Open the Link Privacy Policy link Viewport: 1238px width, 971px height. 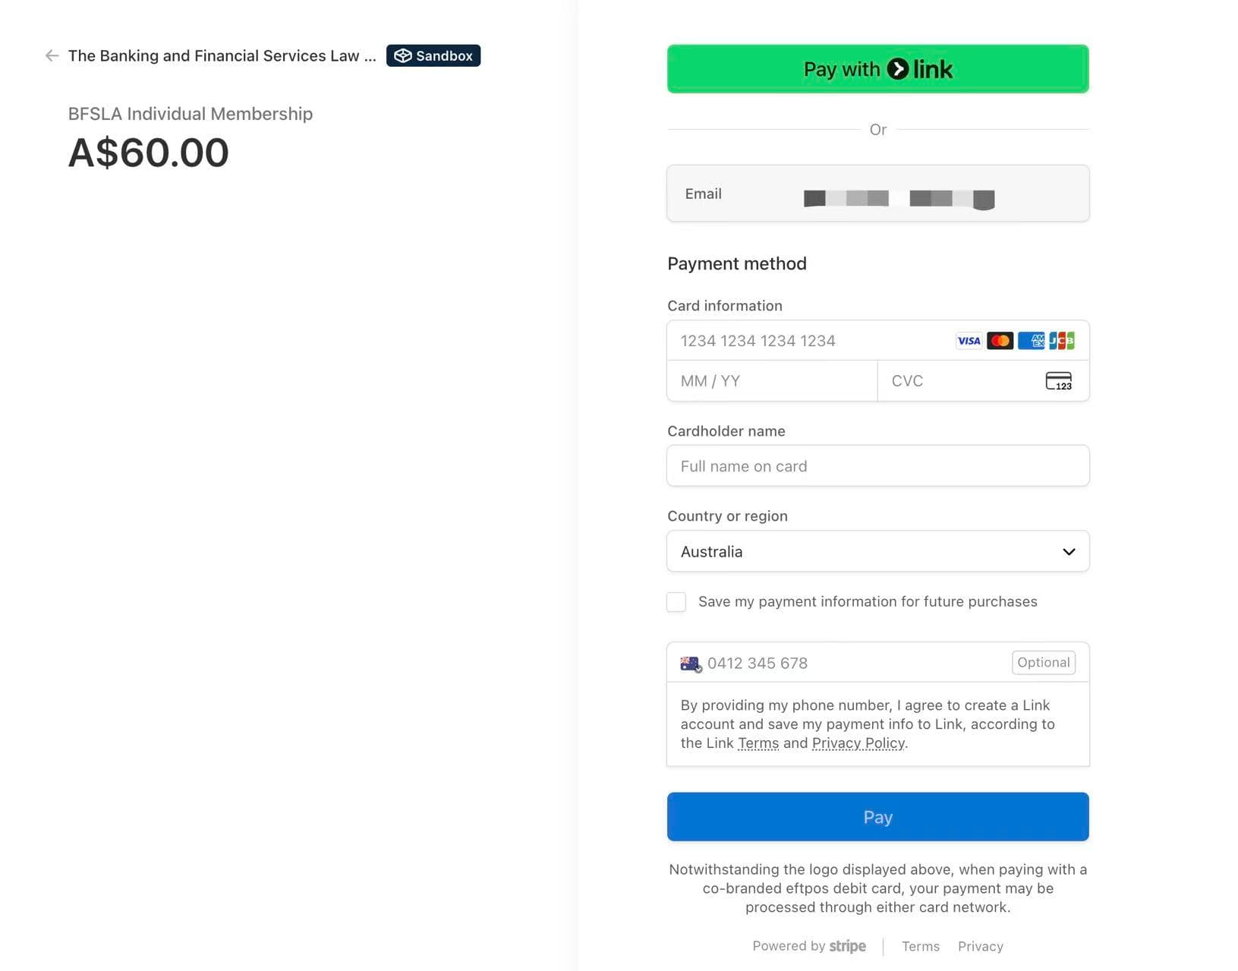pos(857,742)
